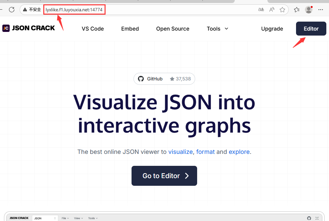Open the File menu in the editor preview
329x221 pixels.
(x=65, y=218)
